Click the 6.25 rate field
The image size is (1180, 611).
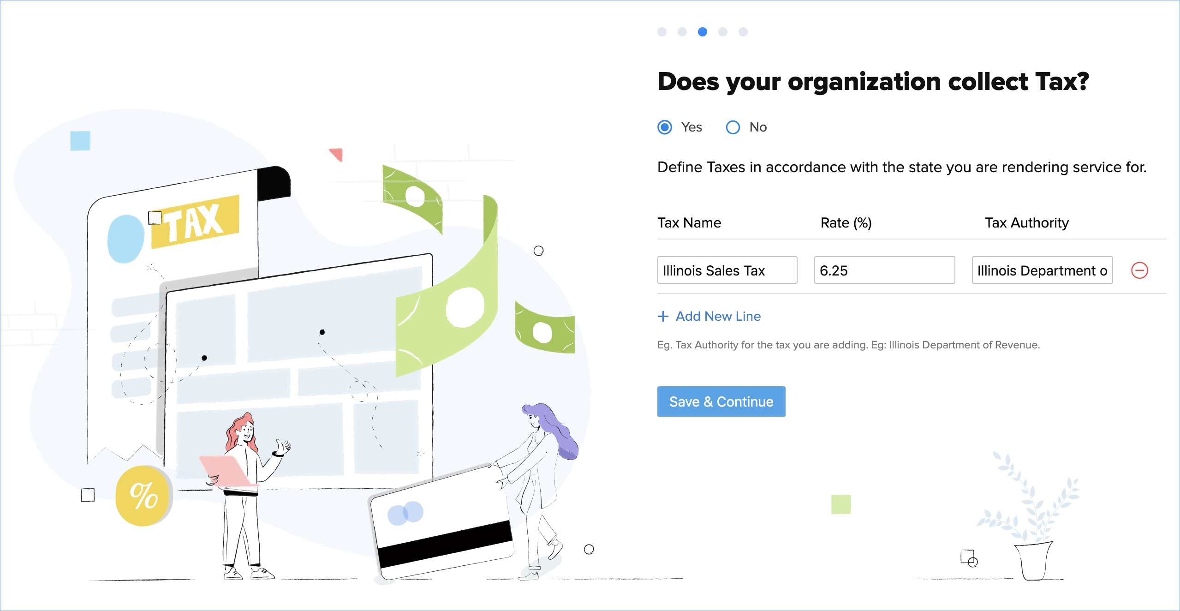(x=884, y=270)
